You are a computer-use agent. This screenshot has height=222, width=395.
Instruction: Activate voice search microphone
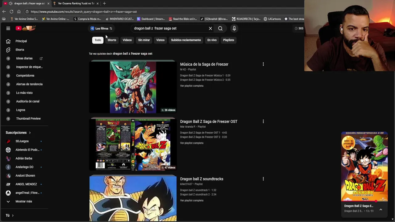click(x=234, y=28)
